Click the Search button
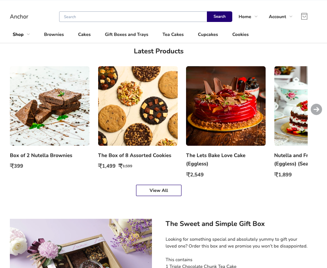Screen dimensions: 327x268 [219, 17]
